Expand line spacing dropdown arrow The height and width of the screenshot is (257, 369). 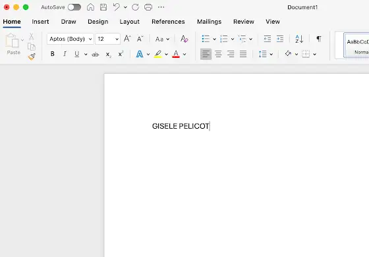(271, 55)
